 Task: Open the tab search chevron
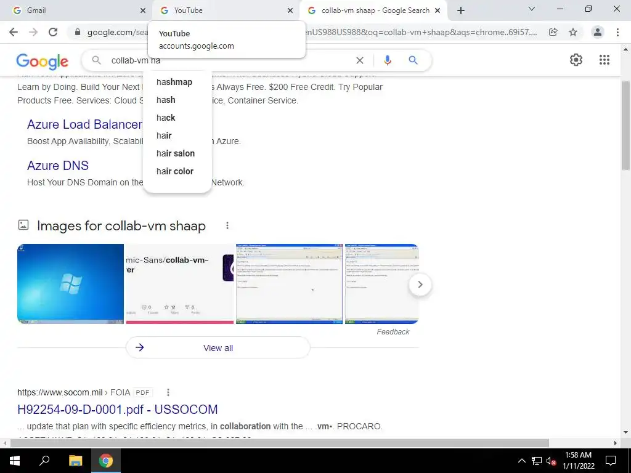pos(532,9)
